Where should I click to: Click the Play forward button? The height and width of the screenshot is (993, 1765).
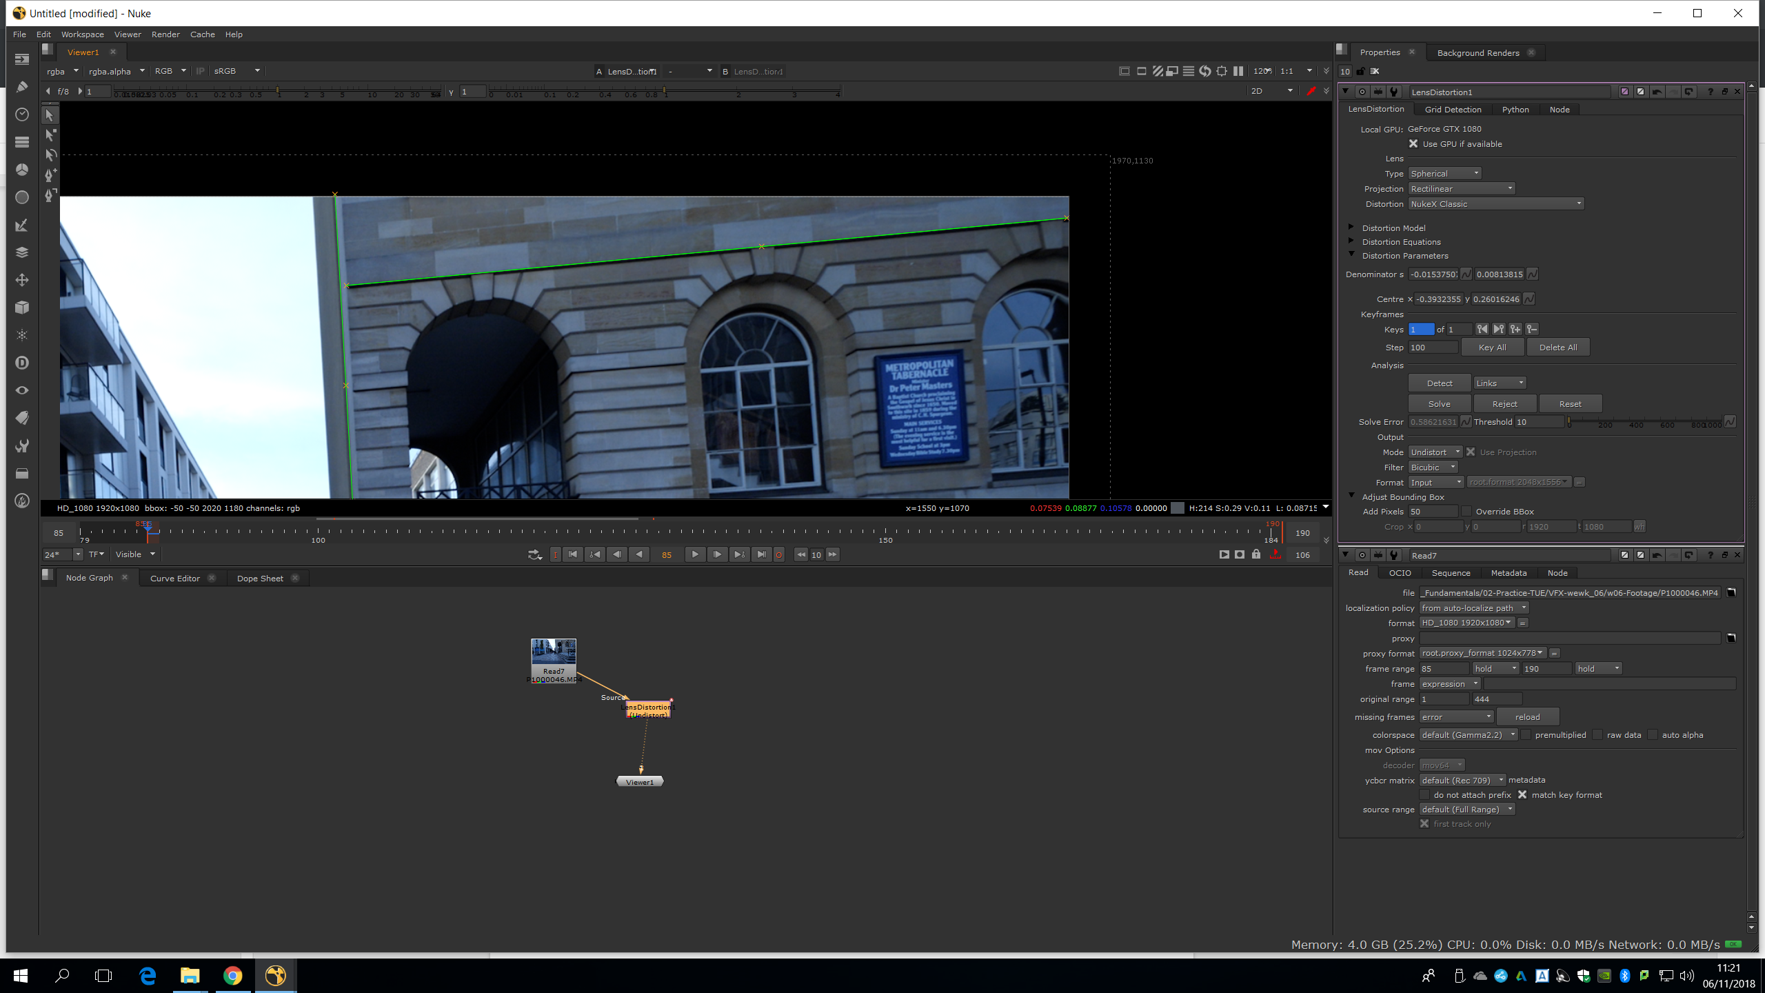695,554
